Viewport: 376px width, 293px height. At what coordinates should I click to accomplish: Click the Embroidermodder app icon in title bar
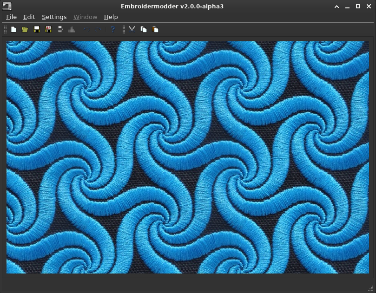7,6
